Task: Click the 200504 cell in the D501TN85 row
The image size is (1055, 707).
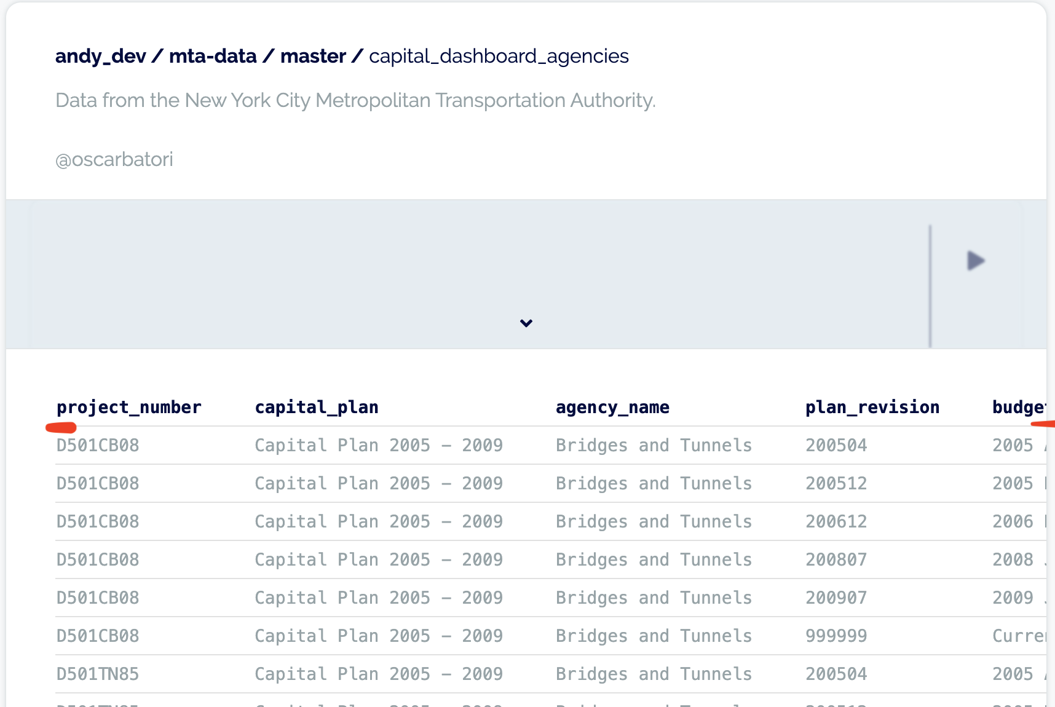Action: (836, 674)
